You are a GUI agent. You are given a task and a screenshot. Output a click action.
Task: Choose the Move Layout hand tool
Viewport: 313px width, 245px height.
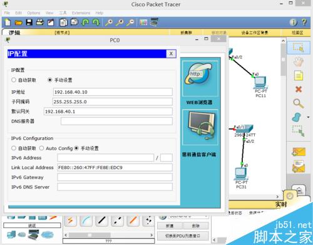click(298, 61)
